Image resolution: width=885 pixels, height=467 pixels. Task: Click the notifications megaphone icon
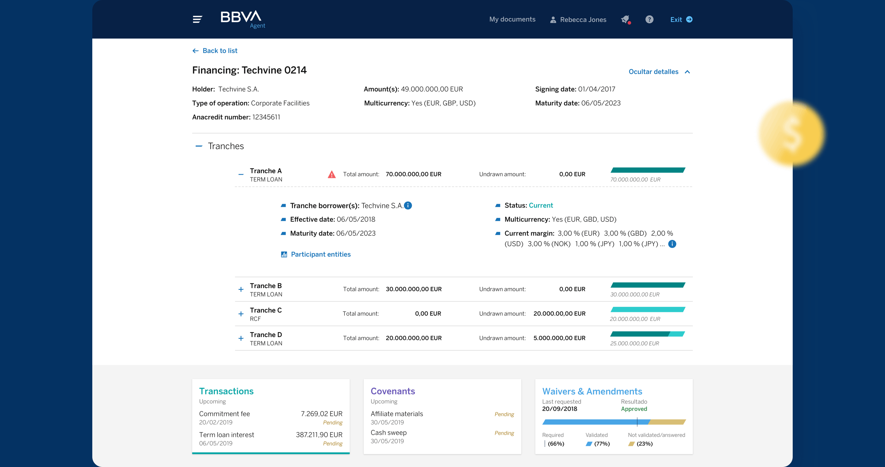coord(626,20)
